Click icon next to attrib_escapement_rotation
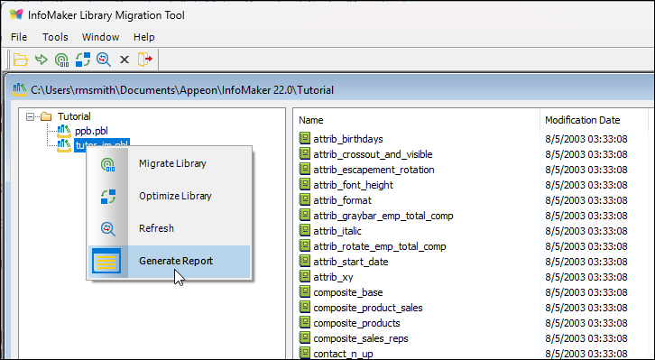The height and width of the screenshot is (360, 655). (x=305, y=169)
